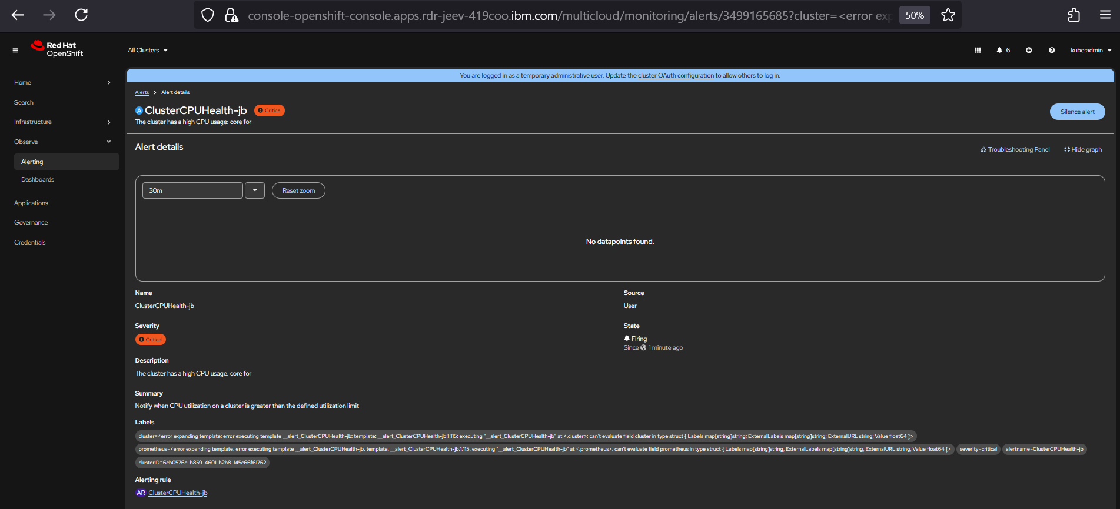Click the browser forward arrow

[x=49, y=15]
